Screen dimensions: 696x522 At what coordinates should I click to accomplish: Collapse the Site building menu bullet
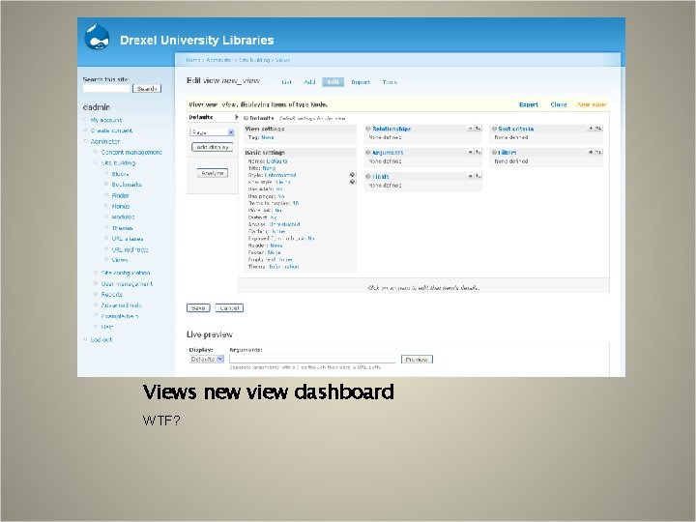click(x=96, y=163)
